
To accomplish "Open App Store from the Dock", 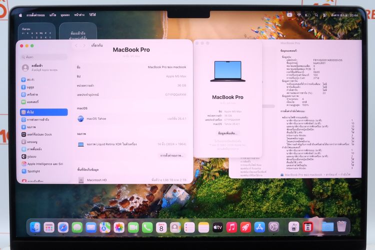I will tap(259, 227).
